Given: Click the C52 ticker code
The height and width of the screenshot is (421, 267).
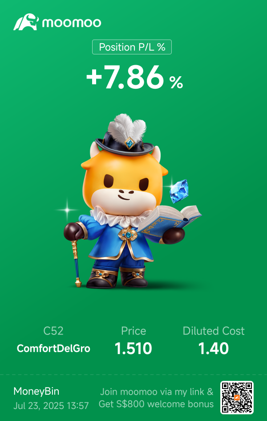Looking at the screenshot, I should pos(53,331).
